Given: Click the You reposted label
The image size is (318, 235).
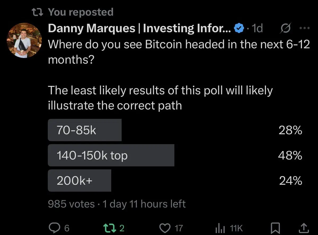Looking at the screenshot, I should [x=81, y=12].
